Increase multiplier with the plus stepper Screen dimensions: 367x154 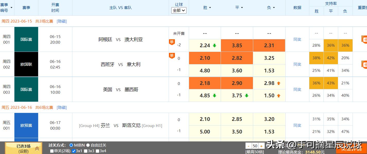[x=261, y=146]
